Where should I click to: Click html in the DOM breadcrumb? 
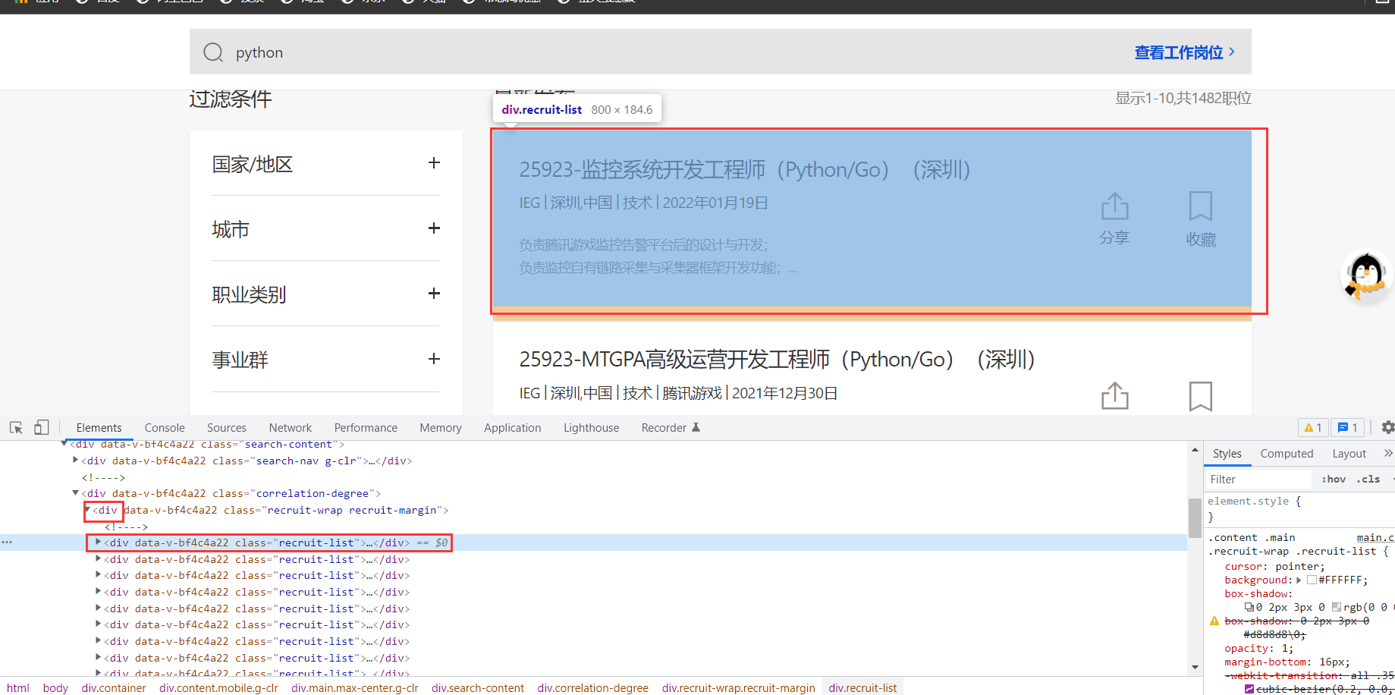click(18, 687)
